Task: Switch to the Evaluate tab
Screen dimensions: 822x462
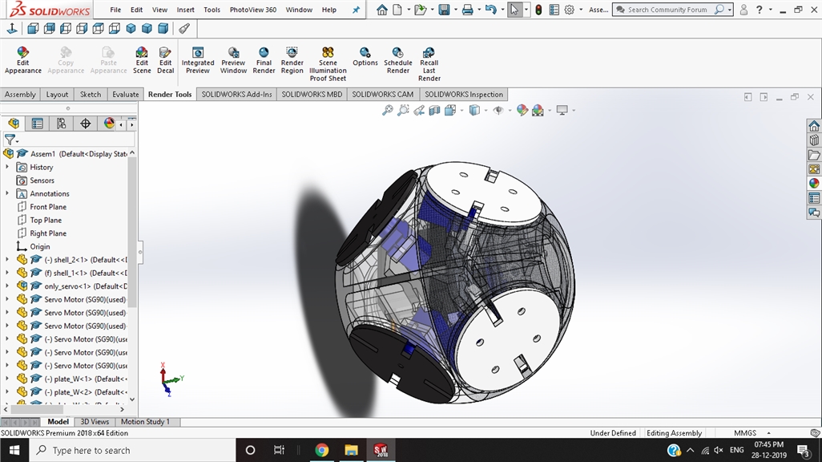Action: tap(125, 95)
